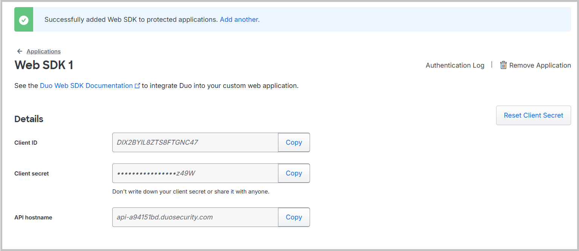
Task: Click the Web SDK 1 heading
Action: (44, 65)
